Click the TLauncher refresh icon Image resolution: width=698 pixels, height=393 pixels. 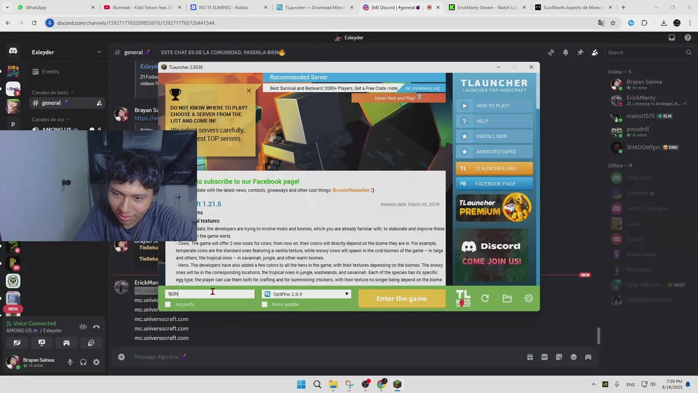coord(485,299)
